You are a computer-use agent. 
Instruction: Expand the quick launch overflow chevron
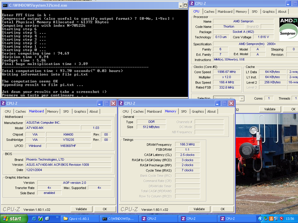pos(57,217)
